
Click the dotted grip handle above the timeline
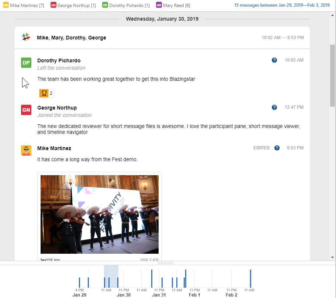point(165,263)
